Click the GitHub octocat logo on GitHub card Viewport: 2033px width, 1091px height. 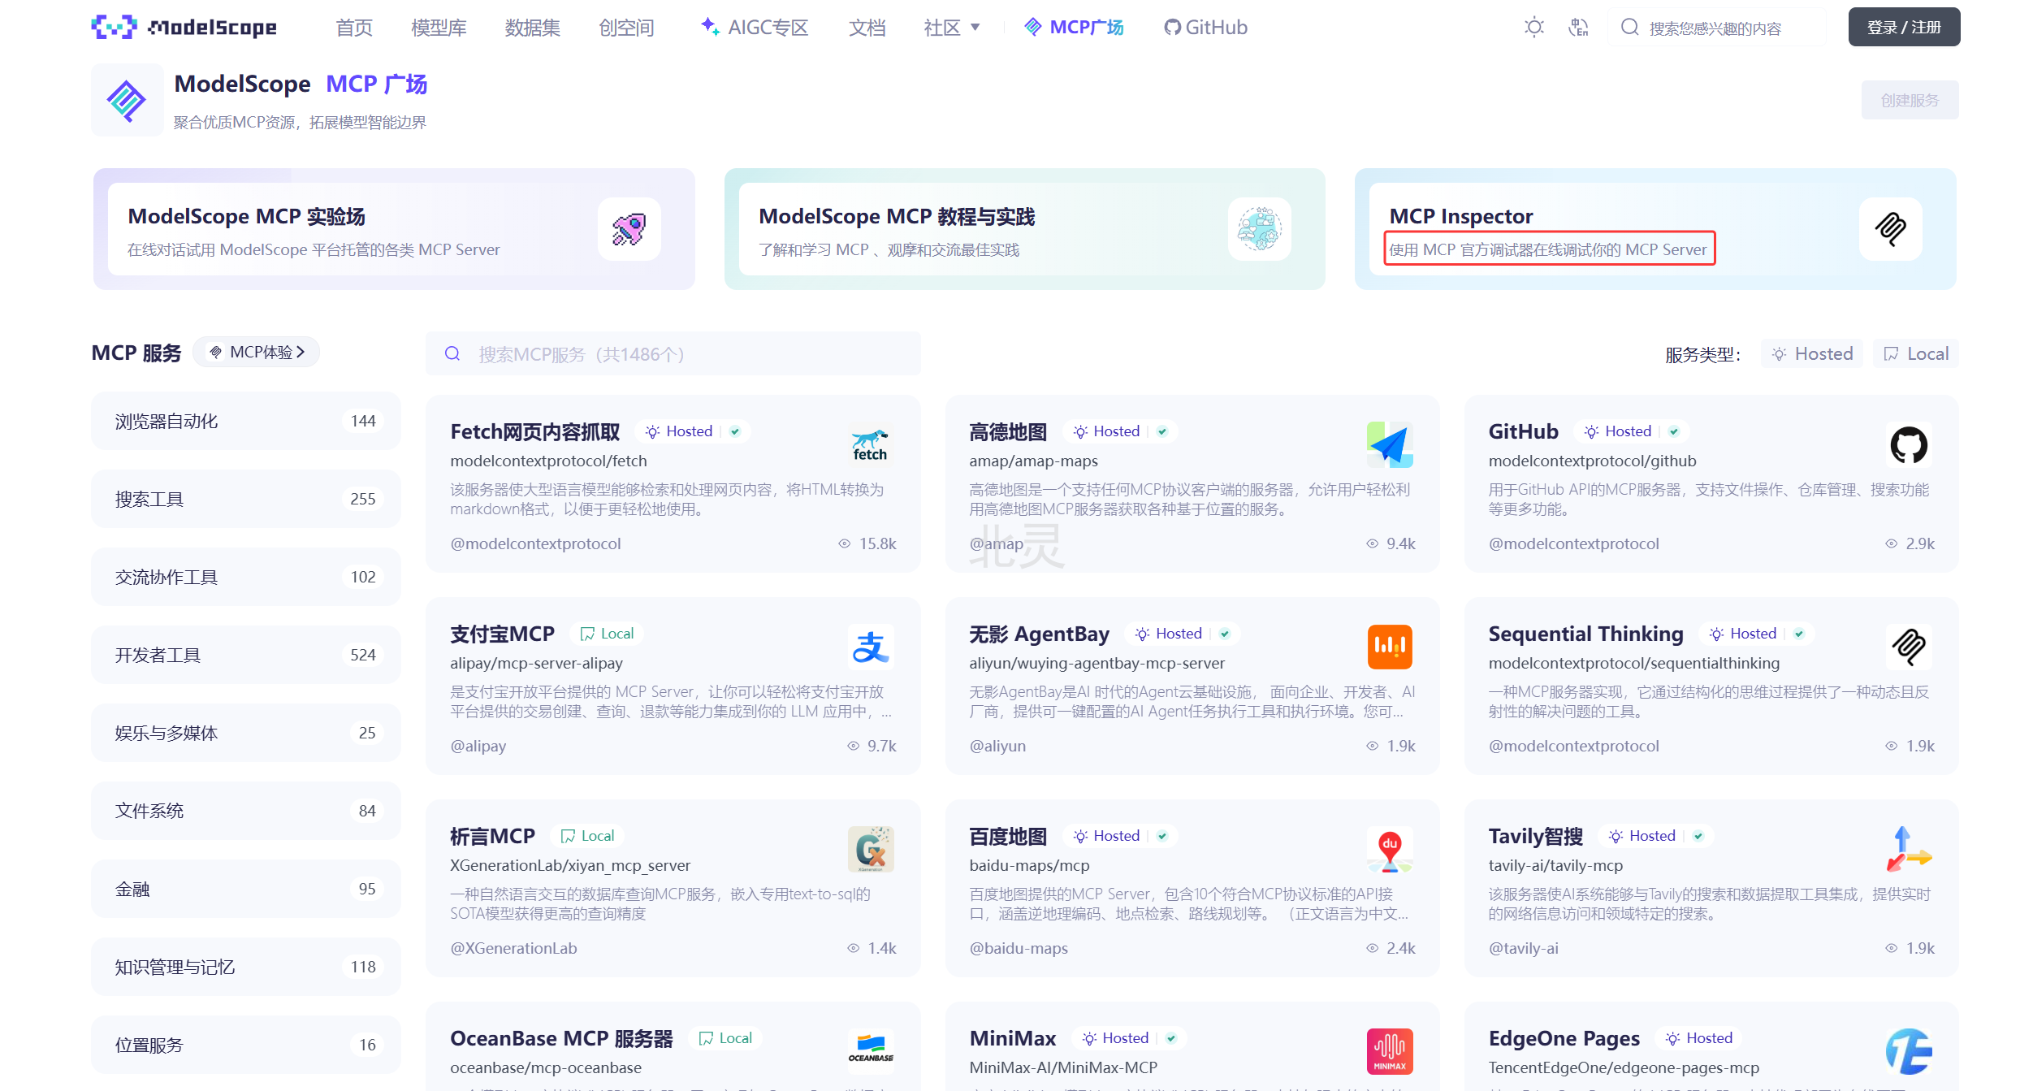pos(1908,445)
